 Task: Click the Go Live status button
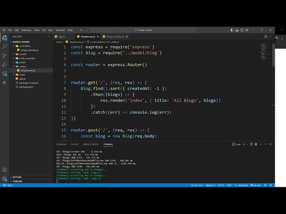(x=255, y=185)
